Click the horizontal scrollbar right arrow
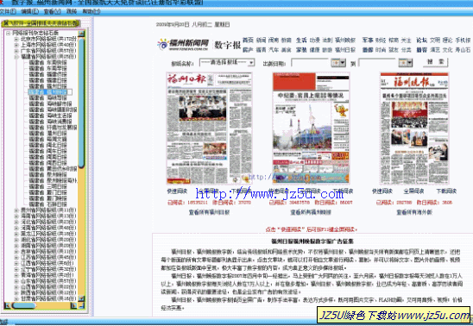473x326 pixels. [x=73, y=305]
